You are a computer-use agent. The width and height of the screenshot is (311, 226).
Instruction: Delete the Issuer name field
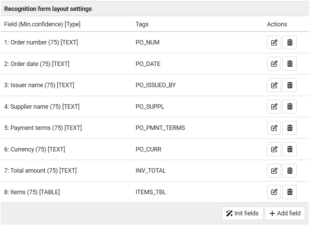[290, 85]
